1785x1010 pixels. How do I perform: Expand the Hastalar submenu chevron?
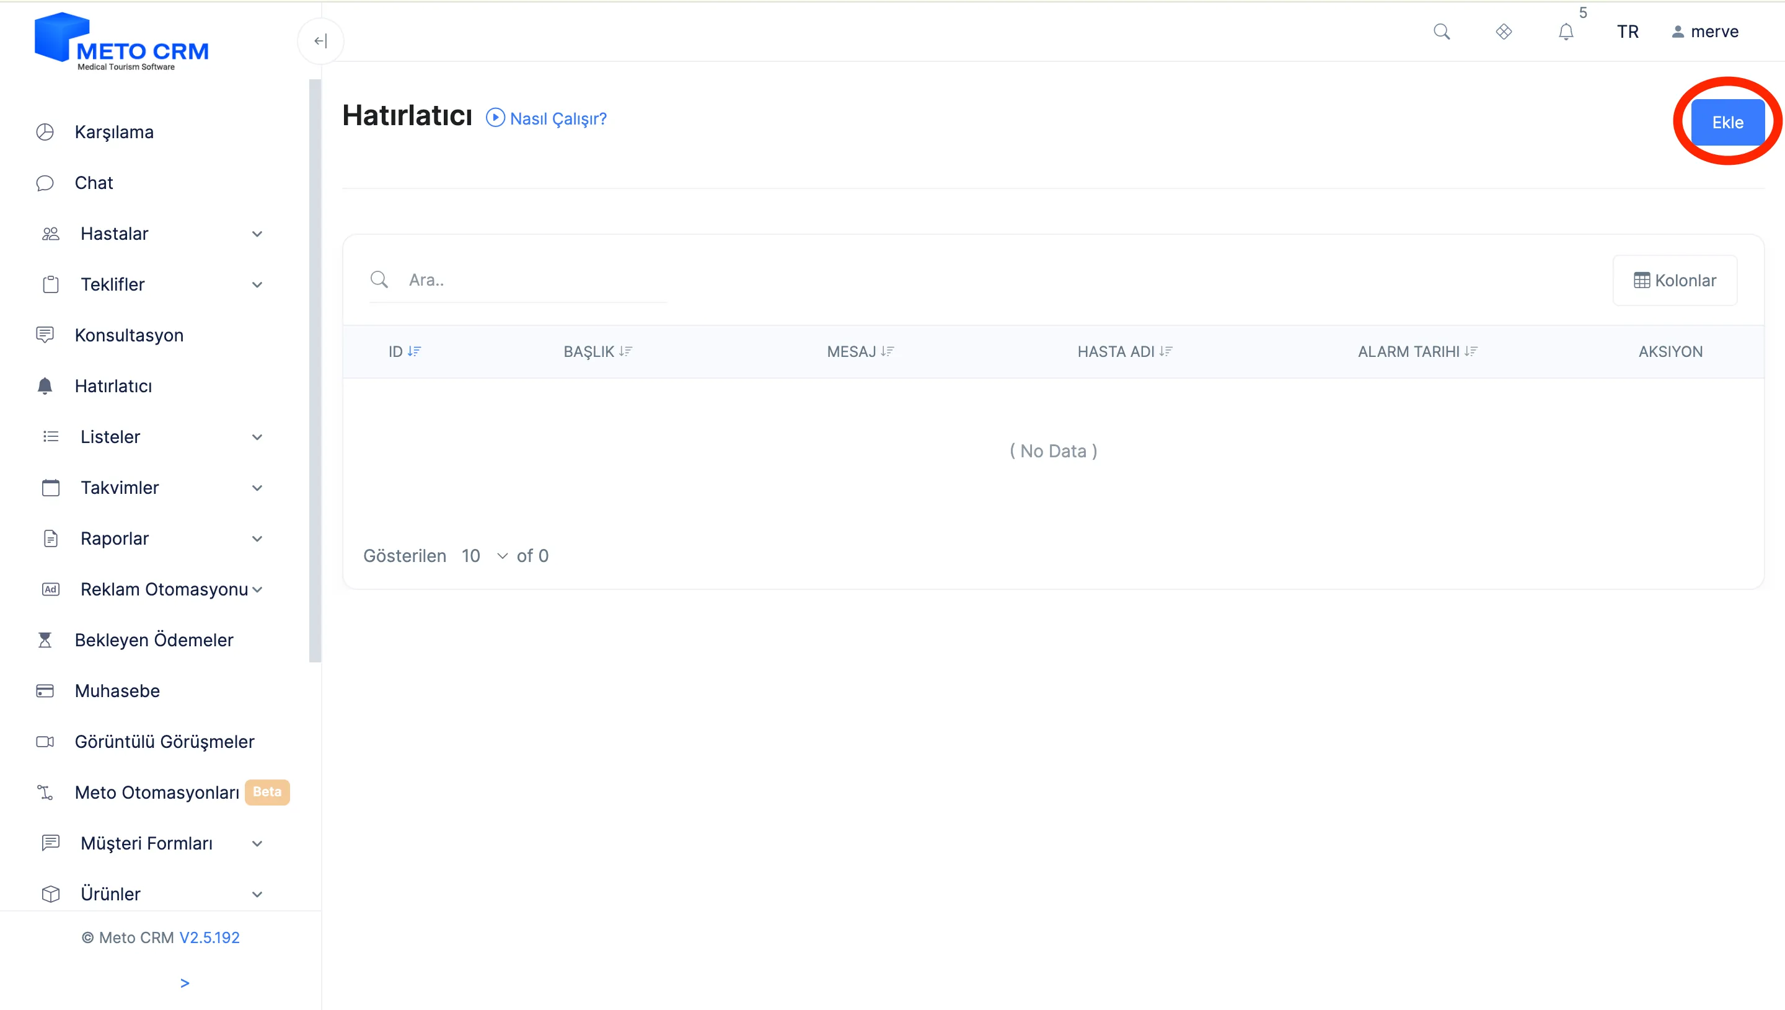coord(257,234)
